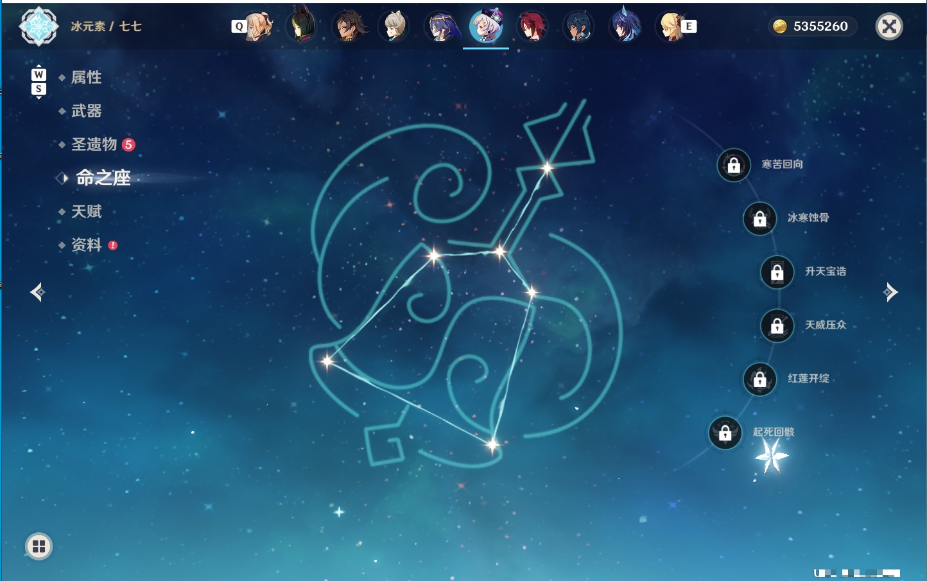Viewport: 927px width, 581px height.
Task: Select the 红莲开绽 lock icon
Action: [760, 379]
